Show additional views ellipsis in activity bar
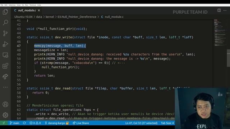This screenshot has height=129, width=230. point(5,87)
